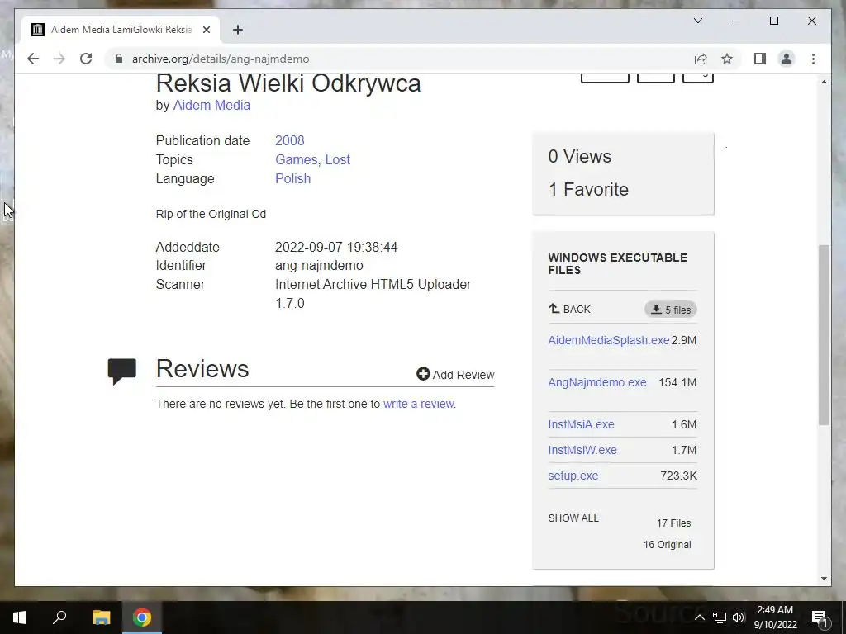Share this page using address bar icon
This screenshot has height=634, width=846.
[701, 59]
